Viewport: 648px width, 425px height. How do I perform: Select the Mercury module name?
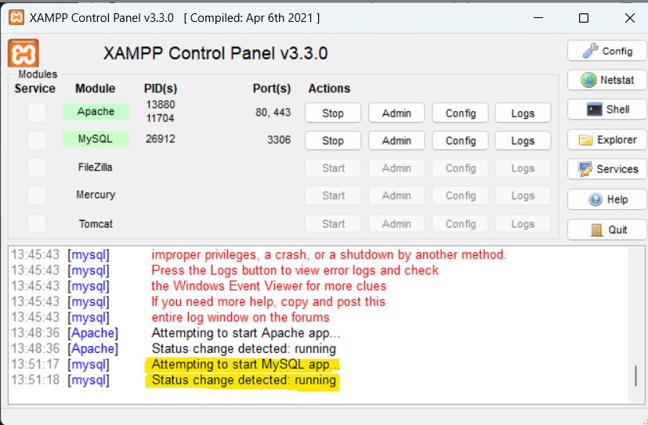pyautogui.click(x=96, y=195)
